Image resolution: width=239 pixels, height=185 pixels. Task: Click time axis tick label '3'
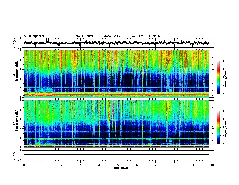point(80,165)
